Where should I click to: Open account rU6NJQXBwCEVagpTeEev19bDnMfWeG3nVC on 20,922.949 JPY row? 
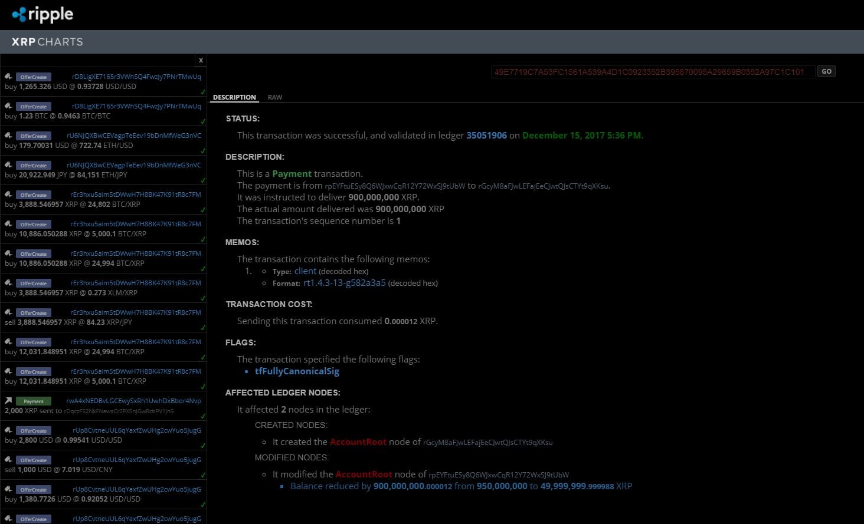(134, 165)
